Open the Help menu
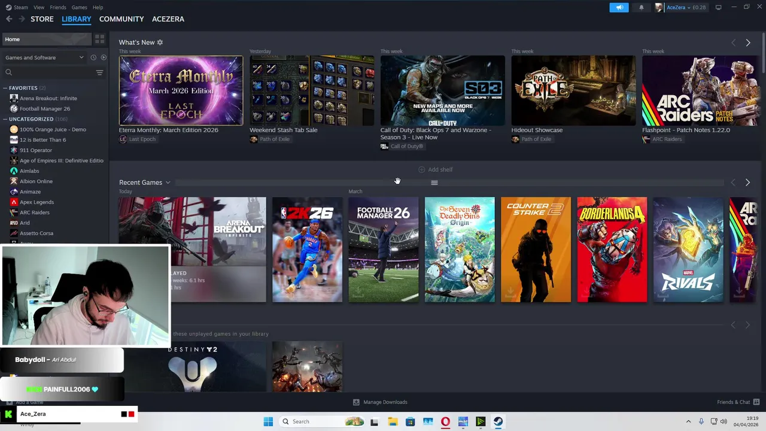The width and height of the screenshot is (766, 431). pos(98,7)
